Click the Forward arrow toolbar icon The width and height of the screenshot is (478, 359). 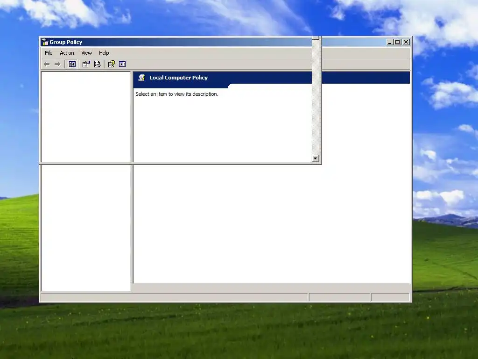57,64
